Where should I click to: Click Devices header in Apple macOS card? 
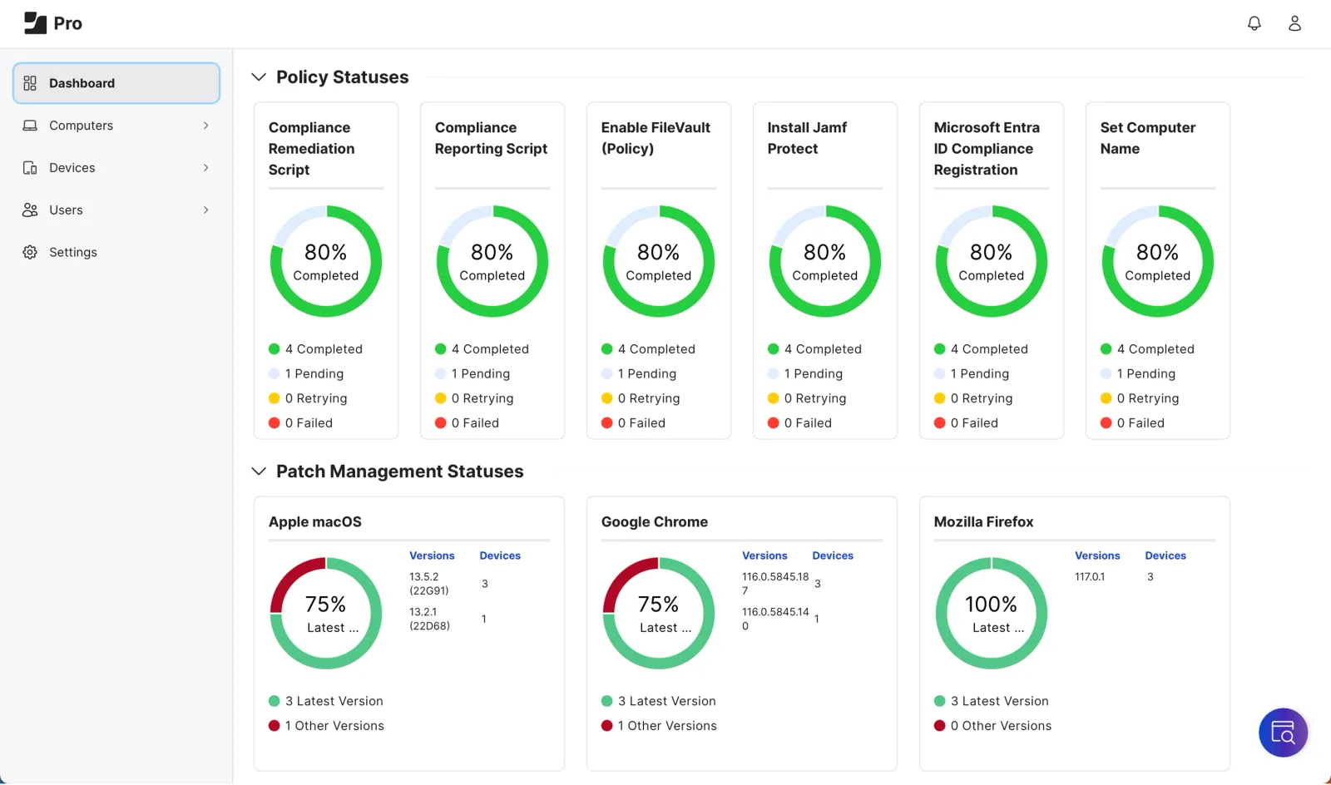click(x=500, y=555)
